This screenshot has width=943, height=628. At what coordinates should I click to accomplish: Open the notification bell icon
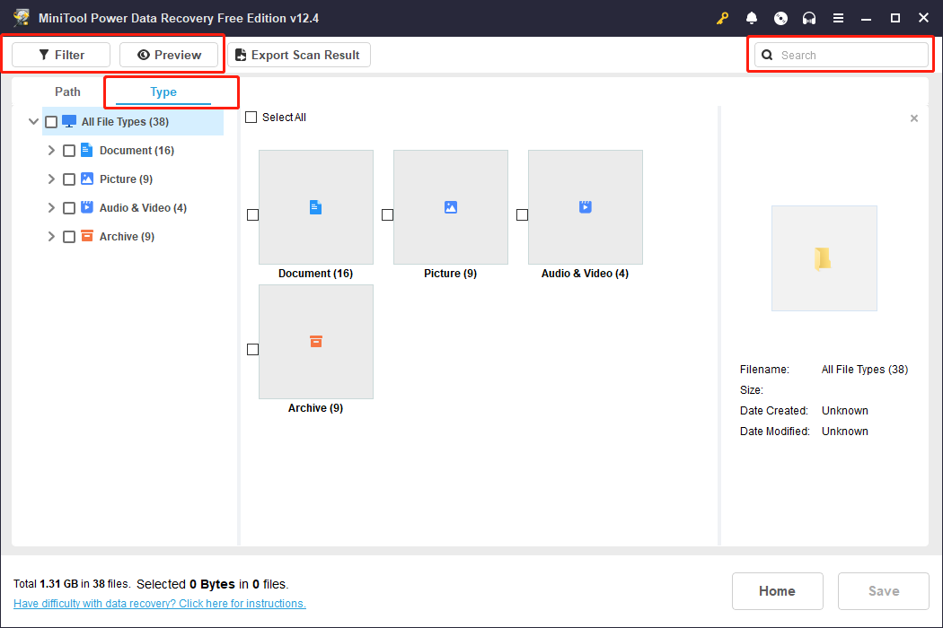[x=751, y=18]
